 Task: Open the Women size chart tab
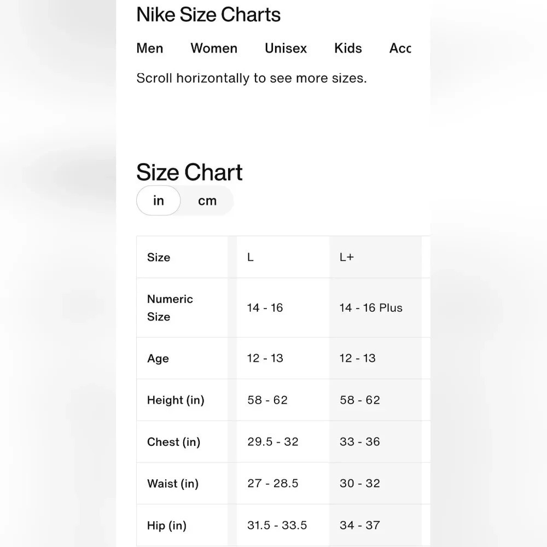tap(214, 48)
